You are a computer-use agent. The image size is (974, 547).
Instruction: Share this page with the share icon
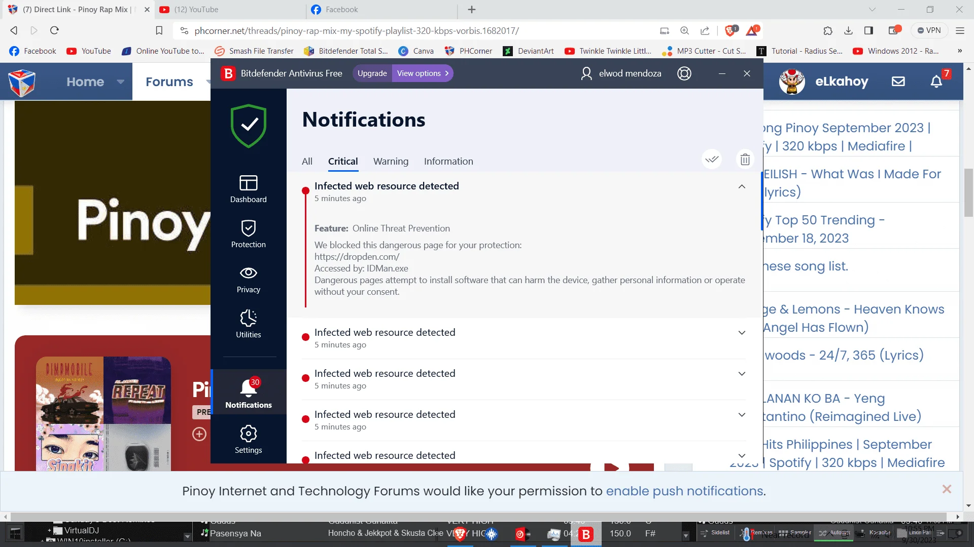click(x=705, y=30)
